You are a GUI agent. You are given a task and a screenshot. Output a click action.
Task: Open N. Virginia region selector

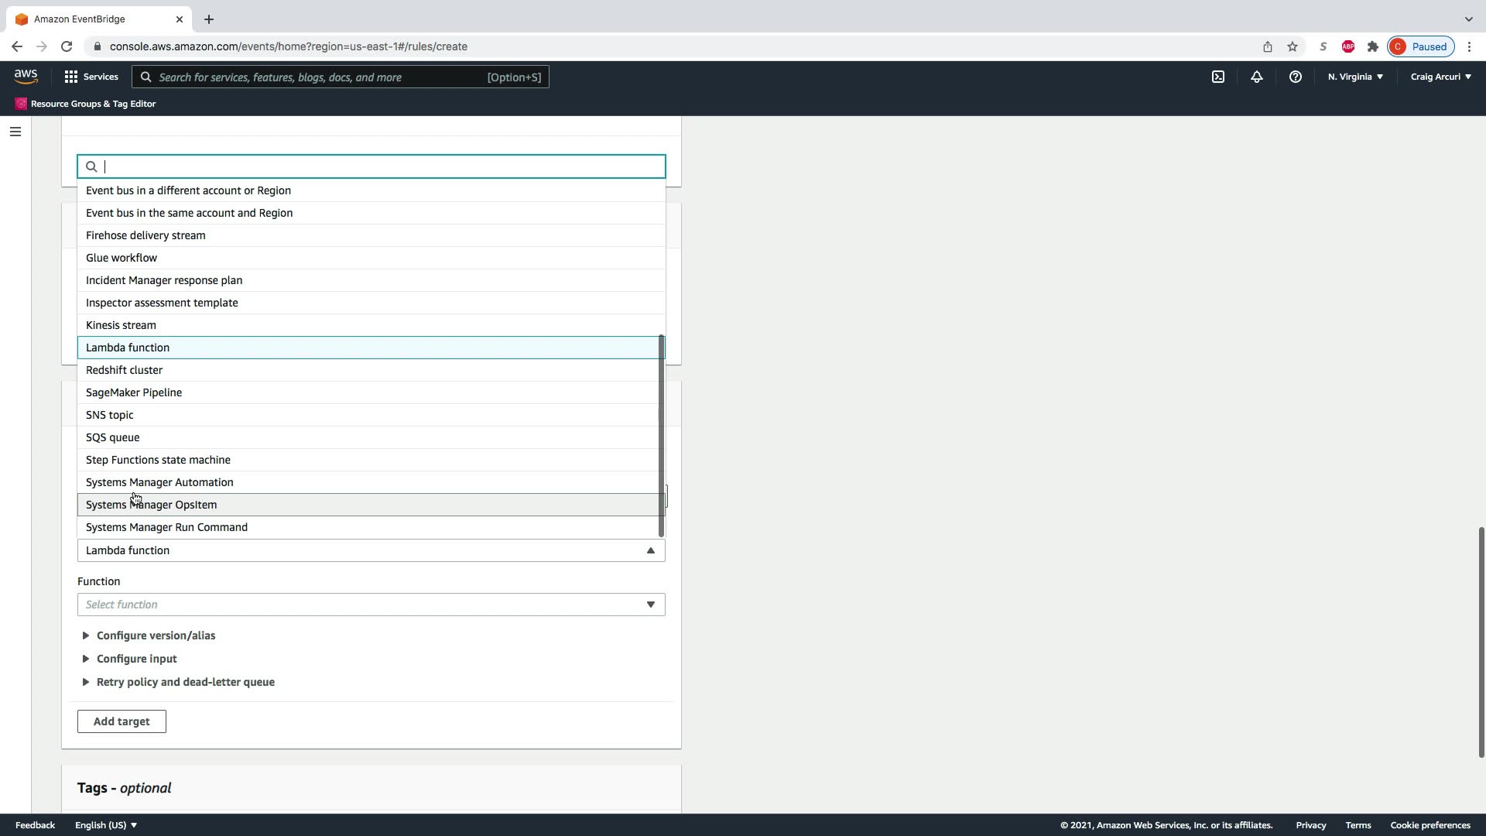tap(1355, 77)
